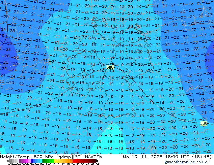Click the 'Mo 10-11-2025 18:00 UTC' date text
The width and height of the screenshot is (214, 165).
click(x=156, y=157)
